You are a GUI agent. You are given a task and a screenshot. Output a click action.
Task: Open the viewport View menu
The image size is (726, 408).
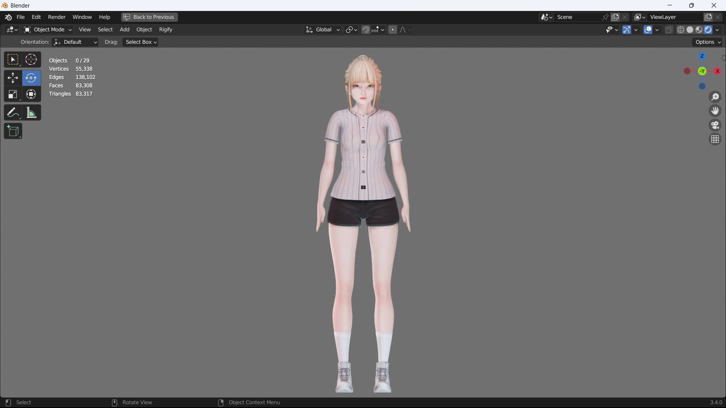pyautogui.click(x=85, y=30)
